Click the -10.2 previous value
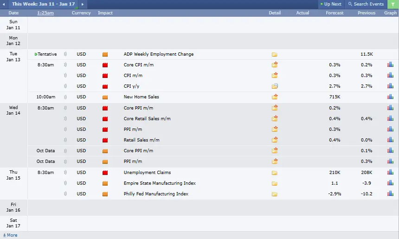Image resolution: width=399 pixels, height=239 pixels. tap(367, 194)
